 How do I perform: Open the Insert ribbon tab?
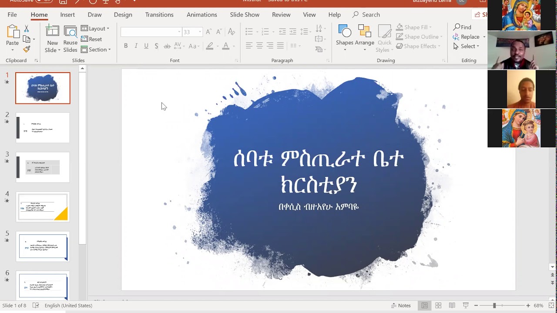click(67, 15)
